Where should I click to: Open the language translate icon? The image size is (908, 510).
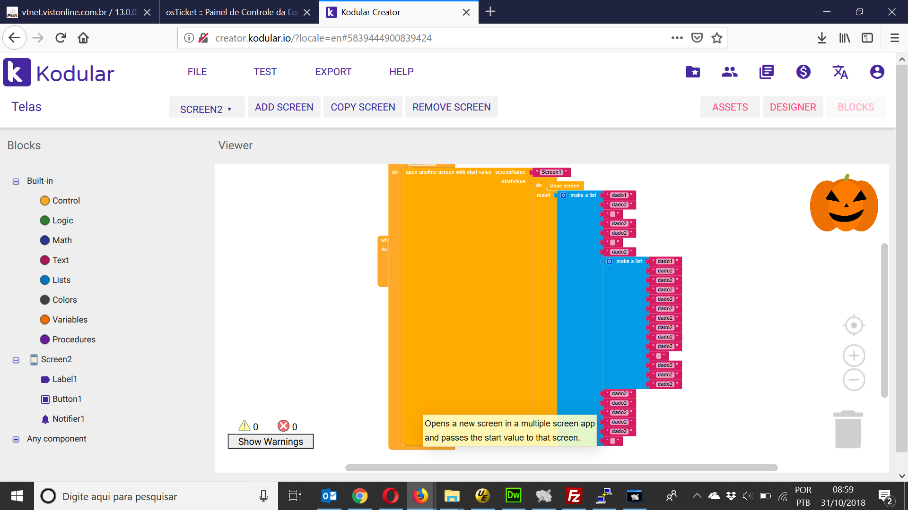[x=840, y=72]
